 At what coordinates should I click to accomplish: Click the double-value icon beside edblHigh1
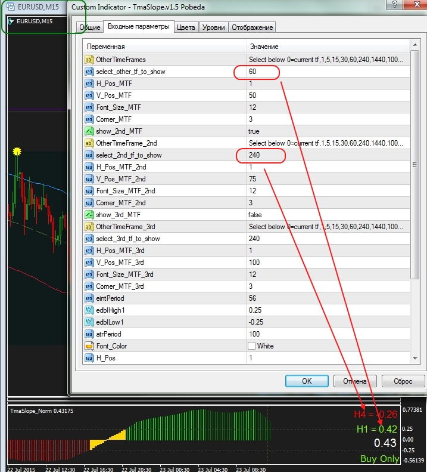pyautogui.click(x=89, y=310)
